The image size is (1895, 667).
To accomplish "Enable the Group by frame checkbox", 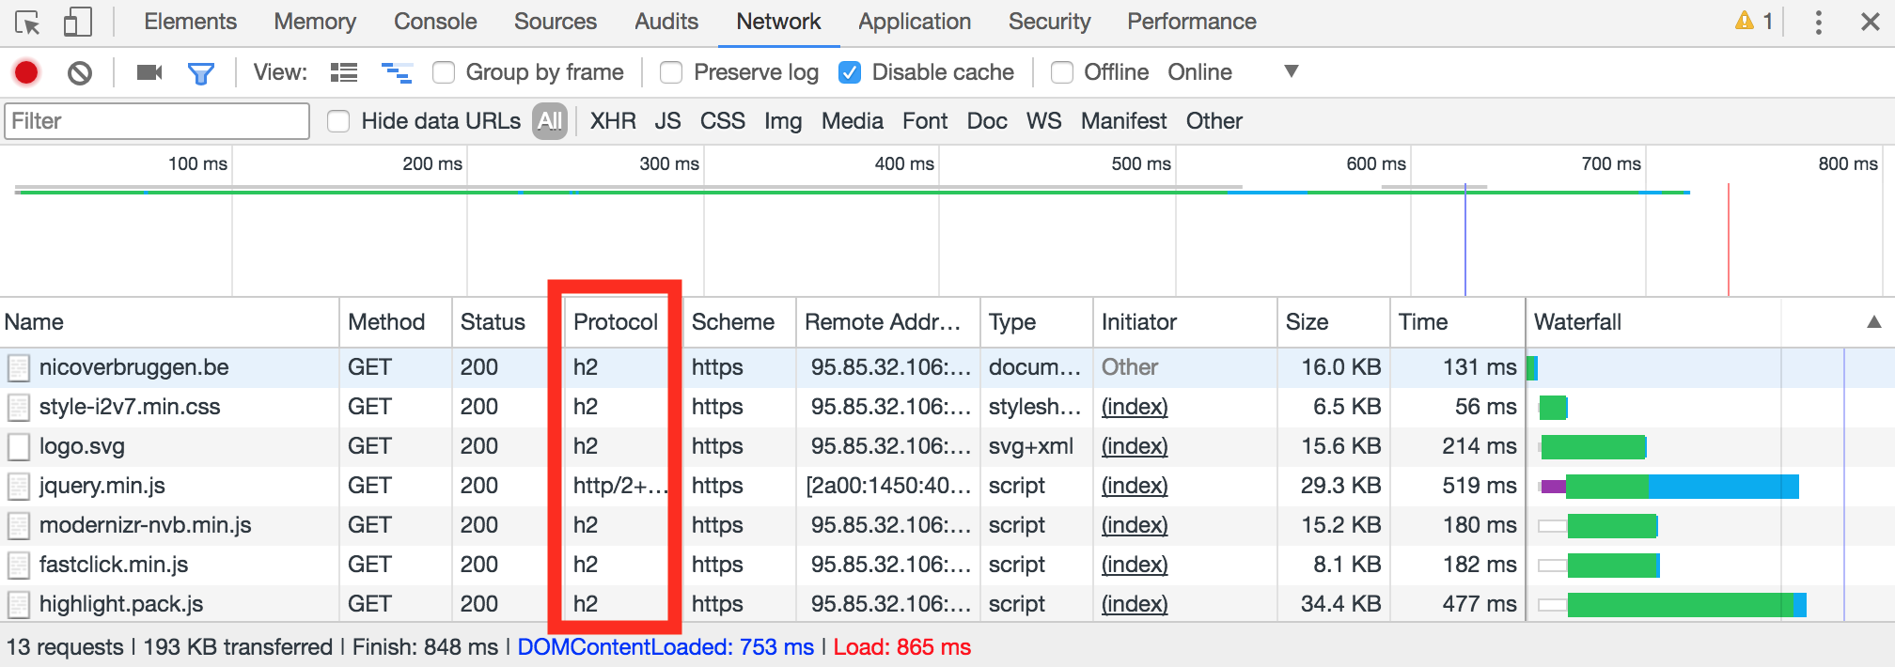I will [444, 72].
